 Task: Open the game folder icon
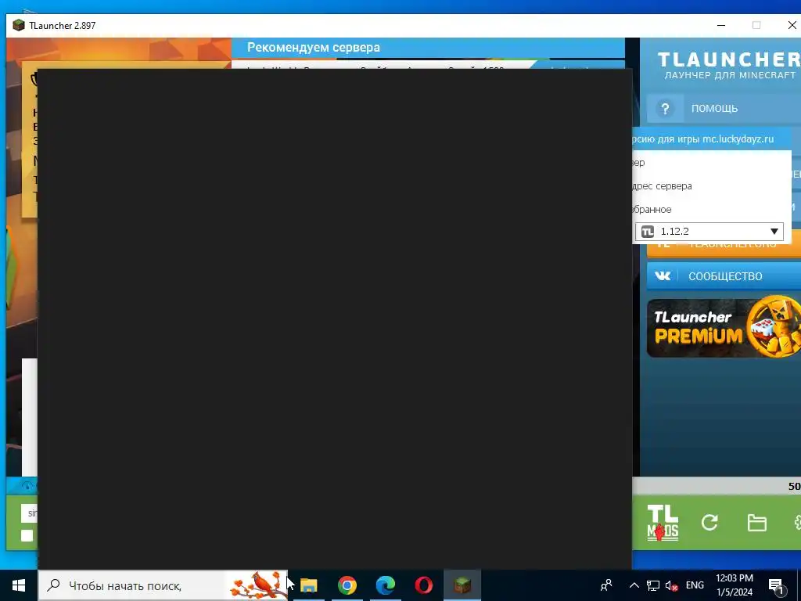pos(756,523)
